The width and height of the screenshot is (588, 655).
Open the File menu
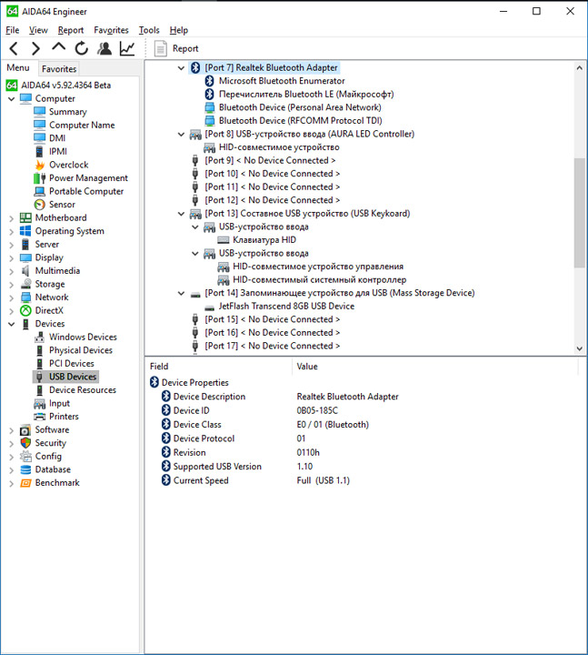coord(13,30)
